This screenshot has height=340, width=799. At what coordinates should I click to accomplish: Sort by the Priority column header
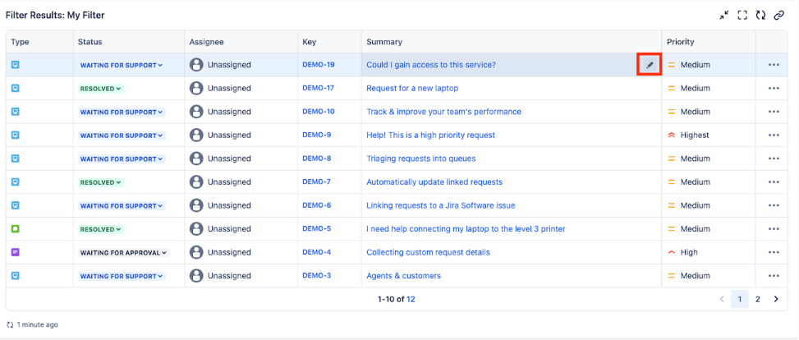[681, 42]
